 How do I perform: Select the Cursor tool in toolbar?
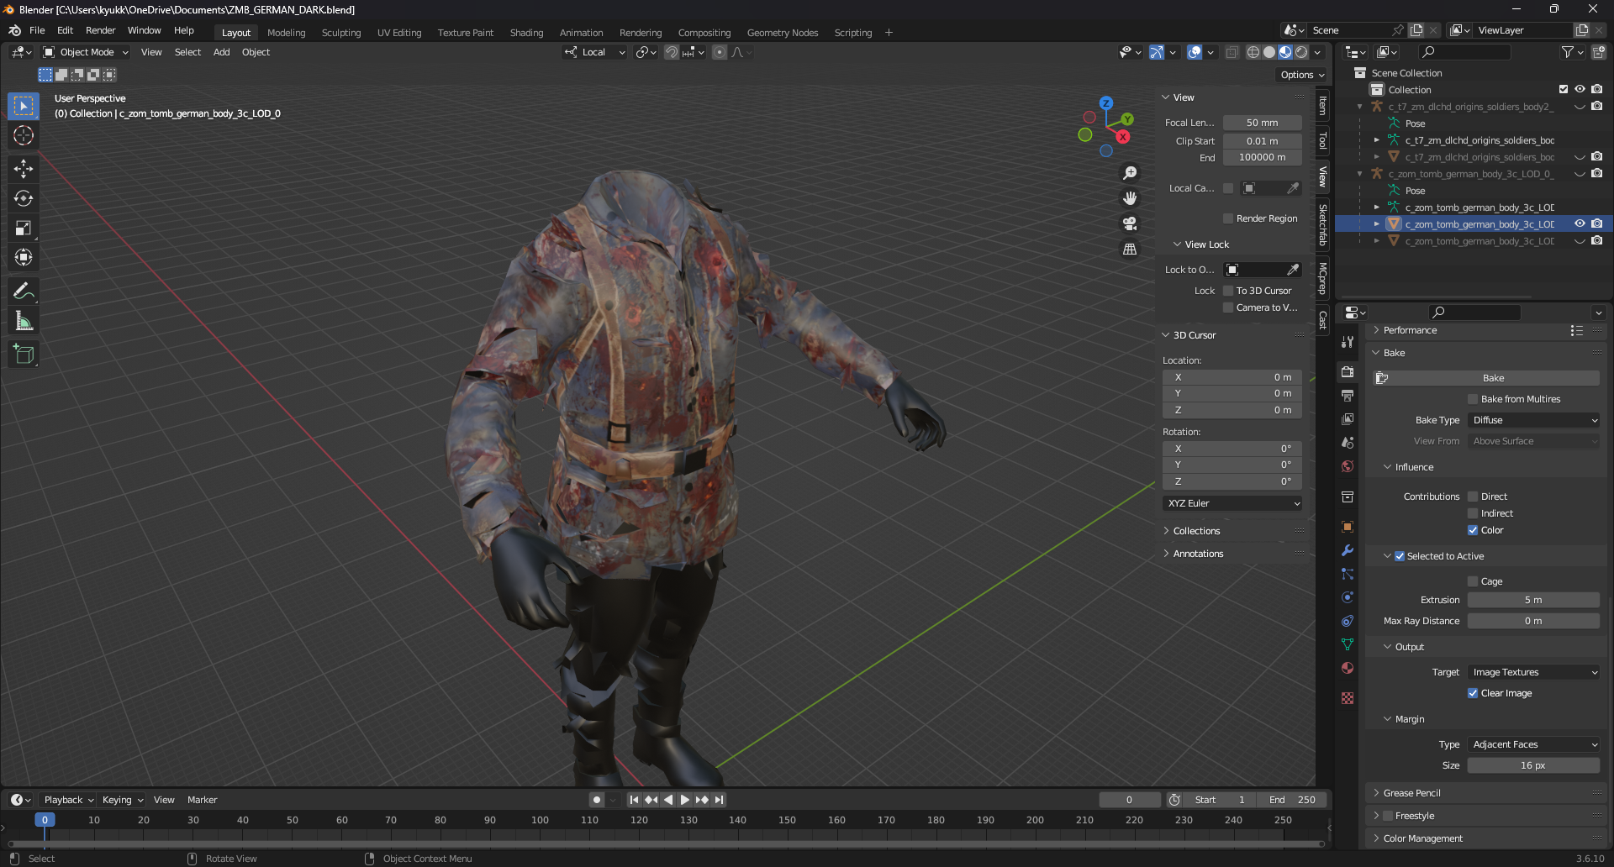coord(24,135)
